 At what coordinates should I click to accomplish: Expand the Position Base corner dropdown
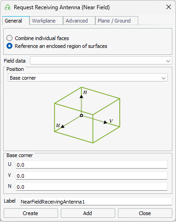(88, 78)
